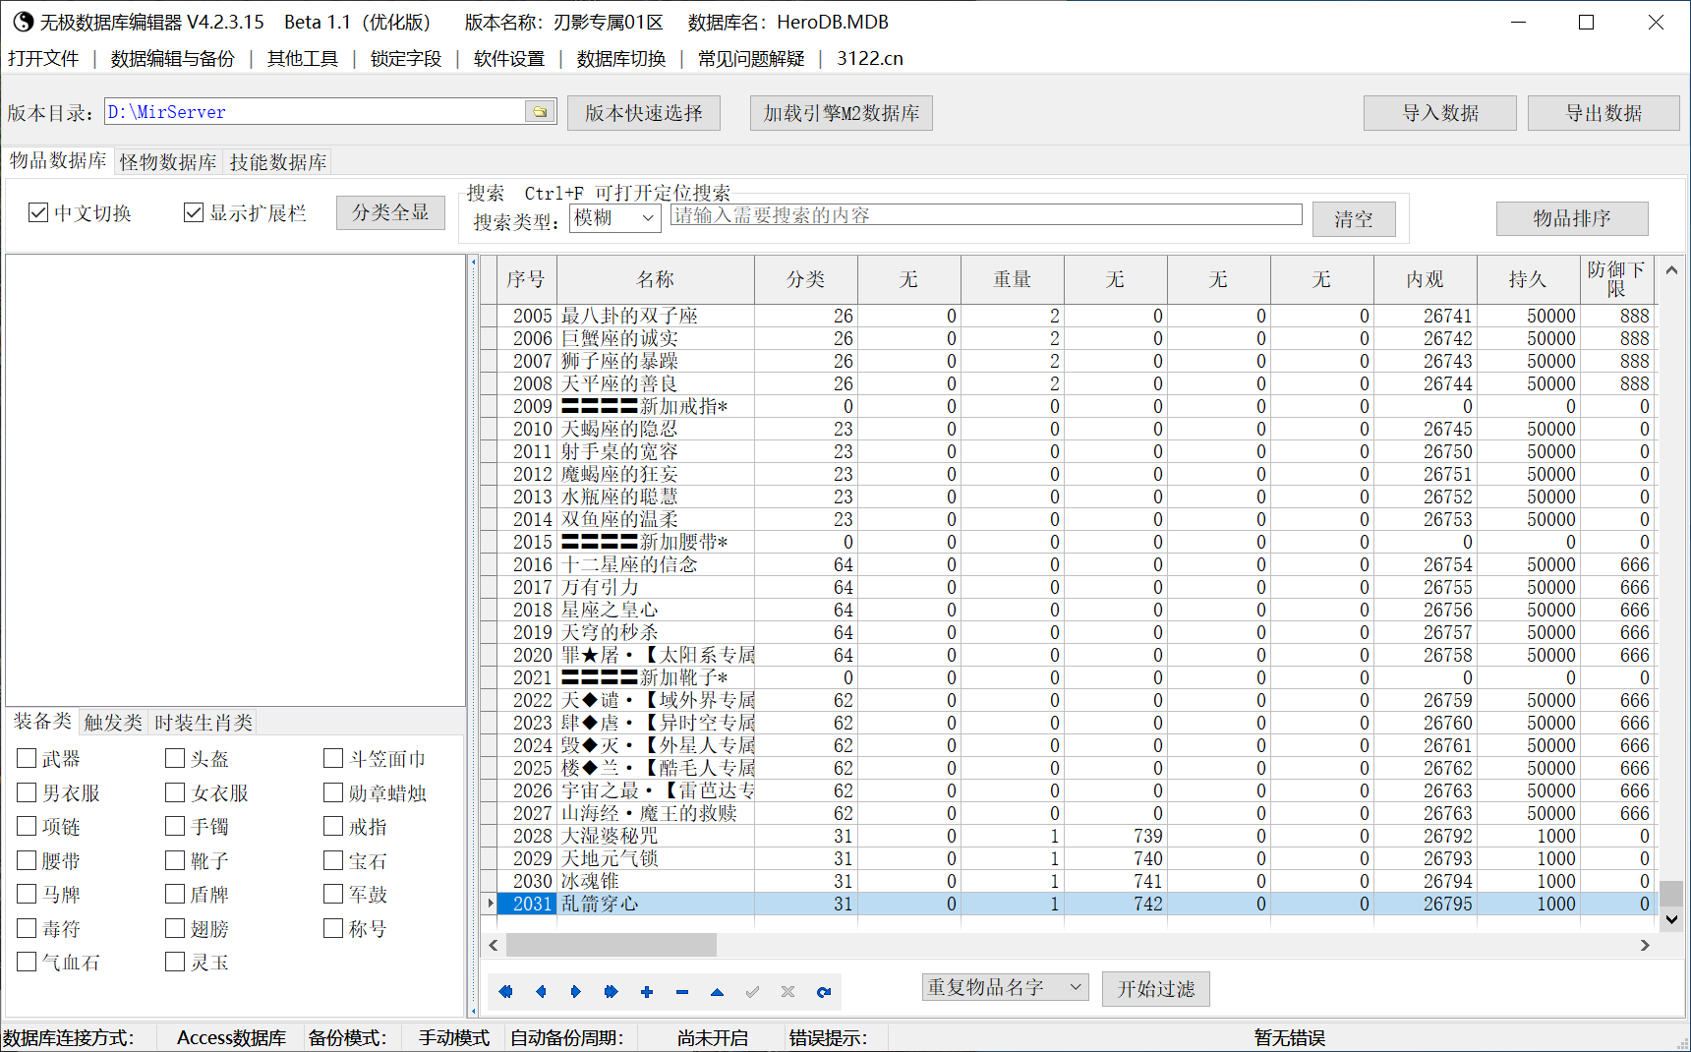Toggle 显示扩展栏 checkbox
Viewport: 1691px width, 1052px height.
tap(194, 212)
